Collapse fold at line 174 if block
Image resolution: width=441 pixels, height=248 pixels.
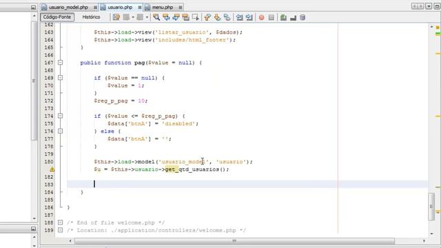[60, 116]
